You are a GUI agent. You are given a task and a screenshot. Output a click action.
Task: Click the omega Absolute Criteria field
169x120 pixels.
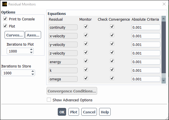coord(146,79)
